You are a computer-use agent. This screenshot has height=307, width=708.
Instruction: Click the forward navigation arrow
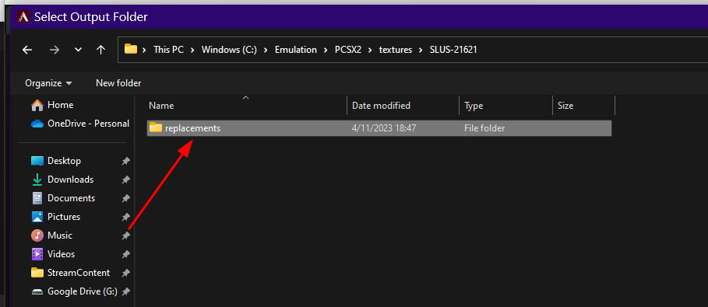click(55, 50)
